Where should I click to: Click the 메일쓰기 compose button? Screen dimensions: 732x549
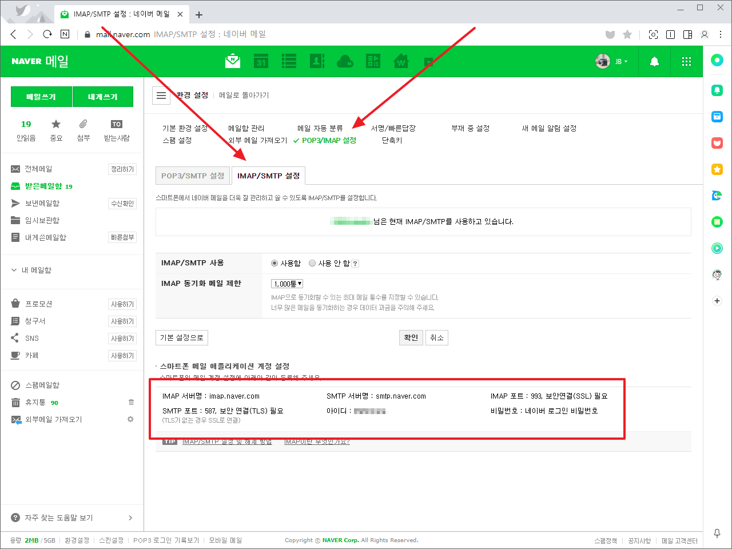tap(41, 97)
